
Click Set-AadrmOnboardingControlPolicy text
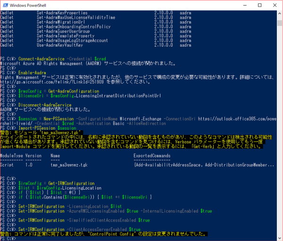(74, 27)
